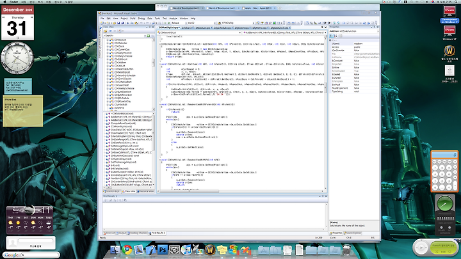This screenshot has height=259, width=461.
Task: Expand the CSKCalendar class node
Action: click(x=108, y=43)
